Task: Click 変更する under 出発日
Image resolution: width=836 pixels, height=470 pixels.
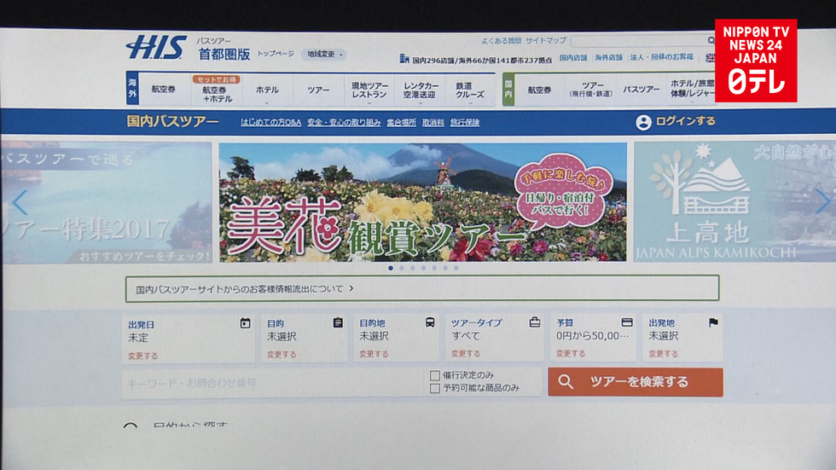Action: (143, 356)
